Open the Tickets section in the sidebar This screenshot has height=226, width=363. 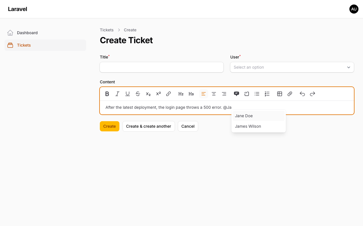[x=24, y=45]
